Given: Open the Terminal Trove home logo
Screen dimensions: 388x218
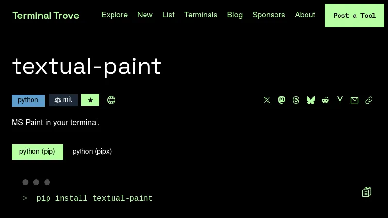Looking at the screenshot, I should (x=46, y=16).
